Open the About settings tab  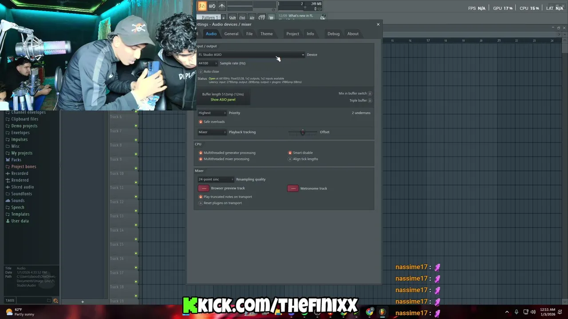[x=353, y=34]
